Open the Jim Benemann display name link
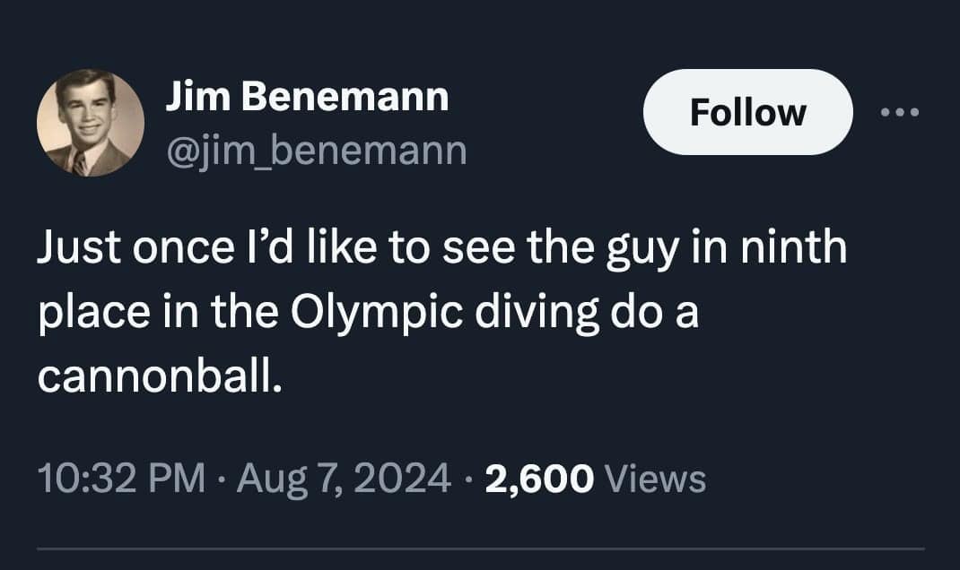The width and height of the screenshot is (960, 570). tap(307, 96)
